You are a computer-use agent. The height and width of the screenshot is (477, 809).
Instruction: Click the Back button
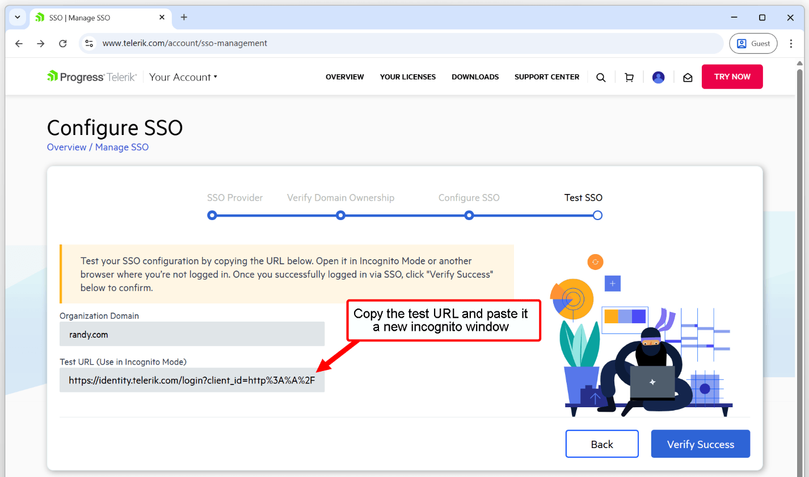coord(602,444)
